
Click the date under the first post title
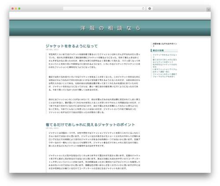(x=52, y=50)
